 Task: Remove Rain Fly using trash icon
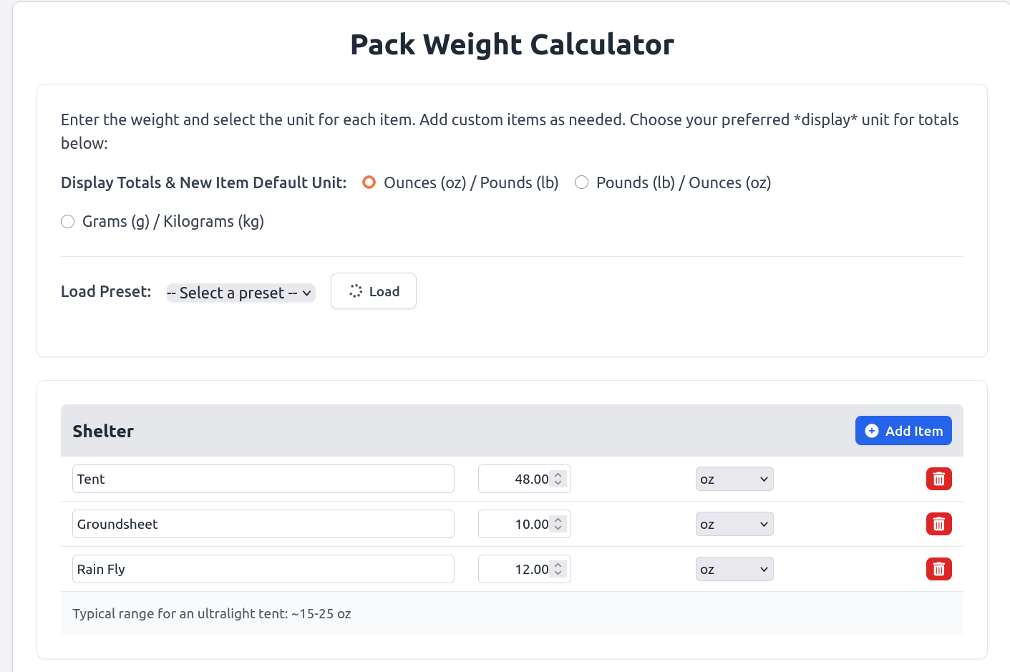click(938, 569)
